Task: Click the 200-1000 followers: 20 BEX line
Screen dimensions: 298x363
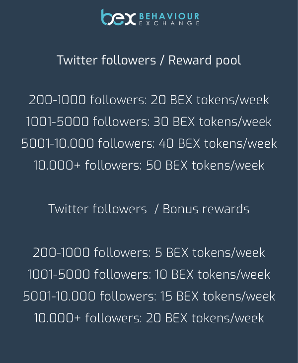Action: click(x=149, y=100)
